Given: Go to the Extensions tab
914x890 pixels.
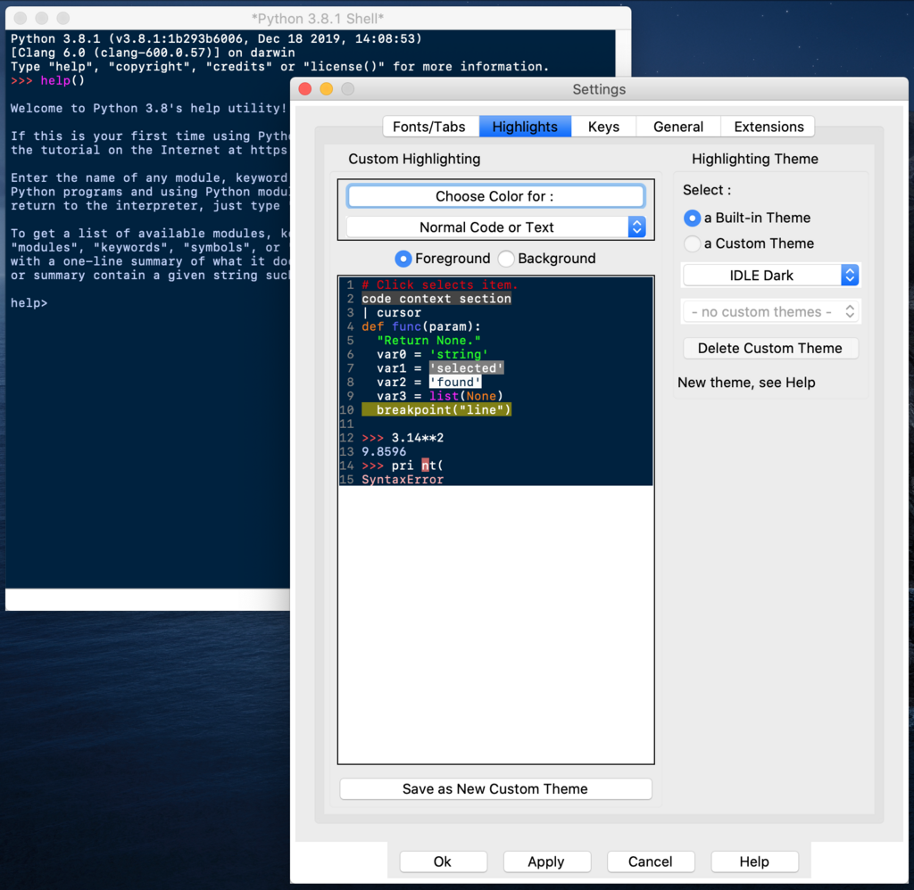Looking at the screenshot, I should (x=769, y=127).
